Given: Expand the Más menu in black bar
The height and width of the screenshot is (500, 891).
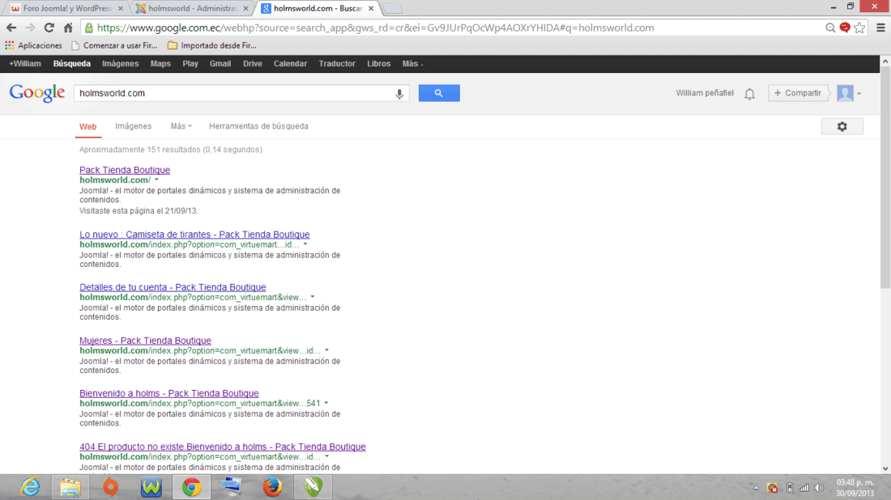Looking at the screenshot, I should [x=412, y=64].
